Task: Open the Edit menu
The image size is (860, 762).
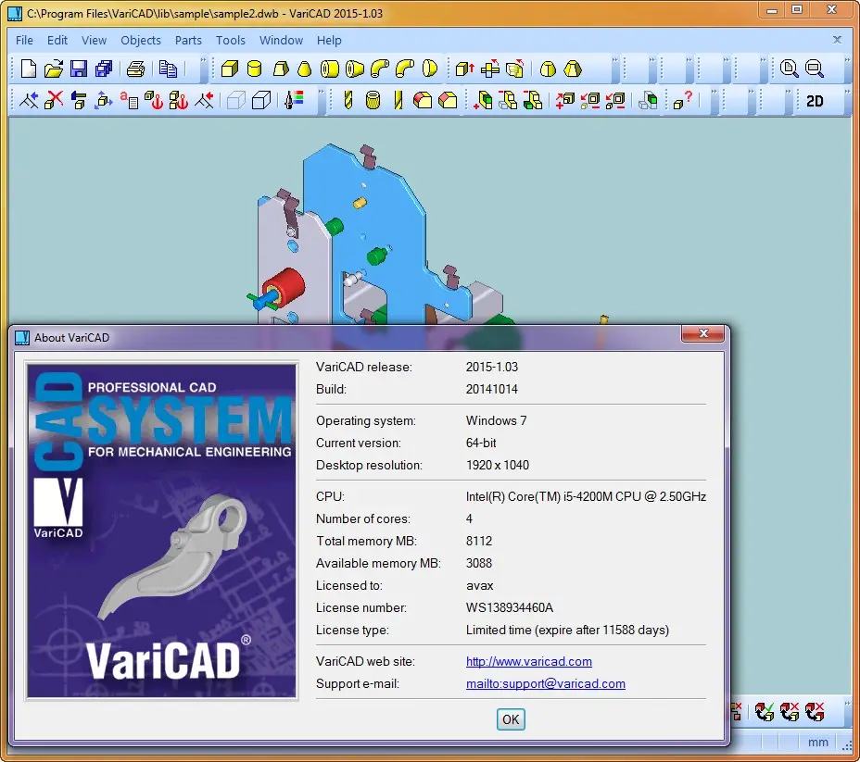Action: (x=57, y=40)
